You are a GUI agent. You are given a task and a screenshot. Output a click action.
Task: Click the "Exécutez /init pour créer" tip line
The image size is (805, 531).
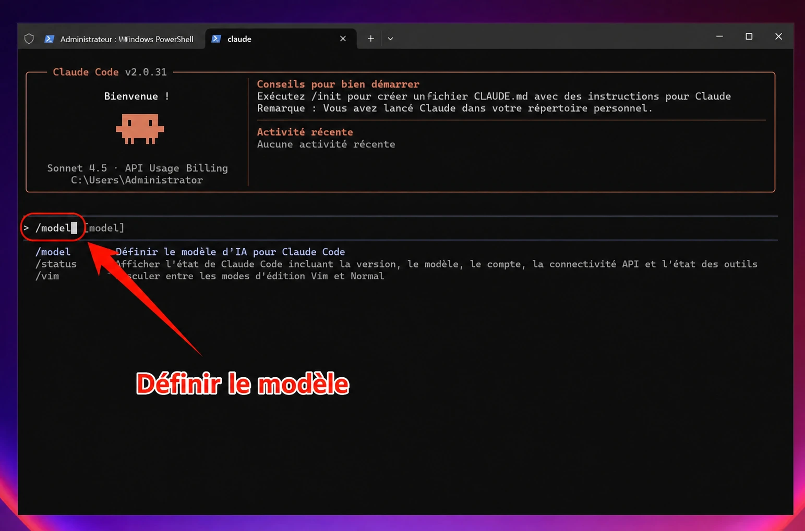coord(494,96)
